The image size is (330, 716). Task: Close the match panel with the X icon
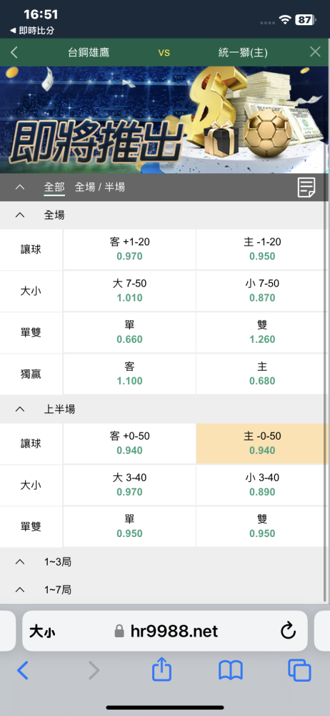(x=315, y=52)
